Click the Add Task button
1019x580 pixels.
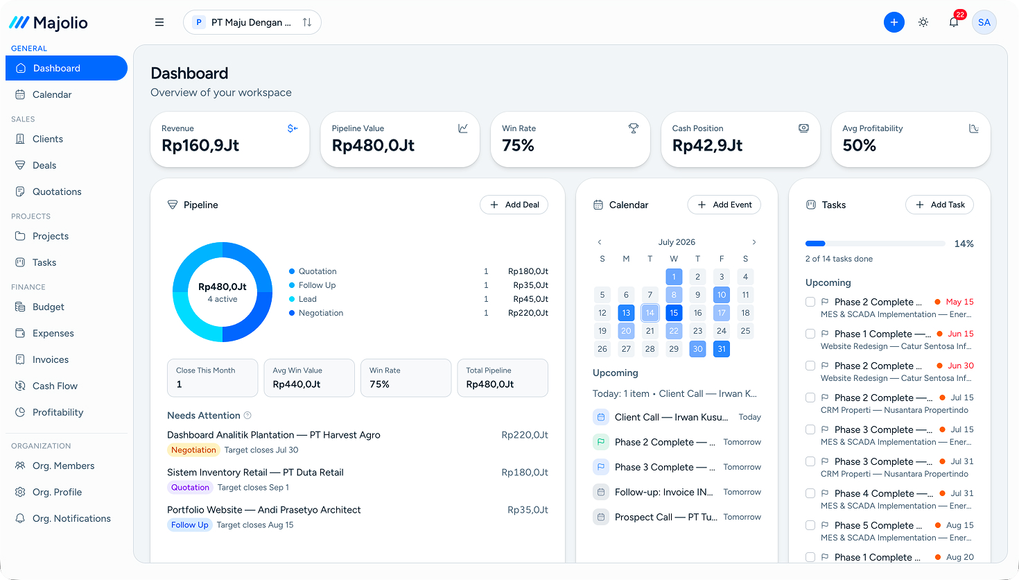click(x=940, y=205)
